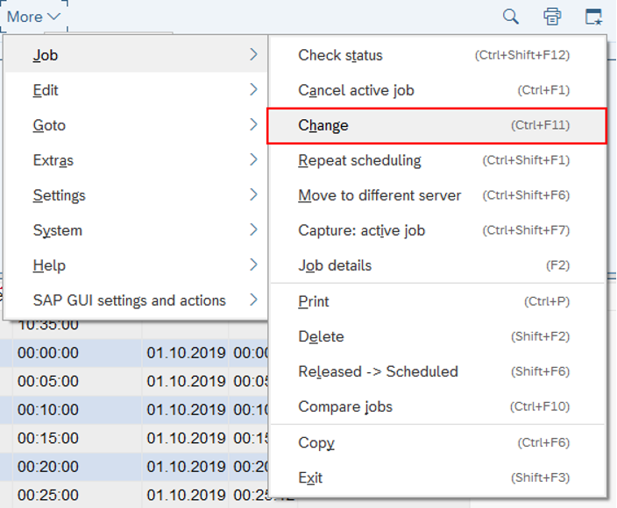Open the System submenu
617x508 pixels.
(136, 230)
